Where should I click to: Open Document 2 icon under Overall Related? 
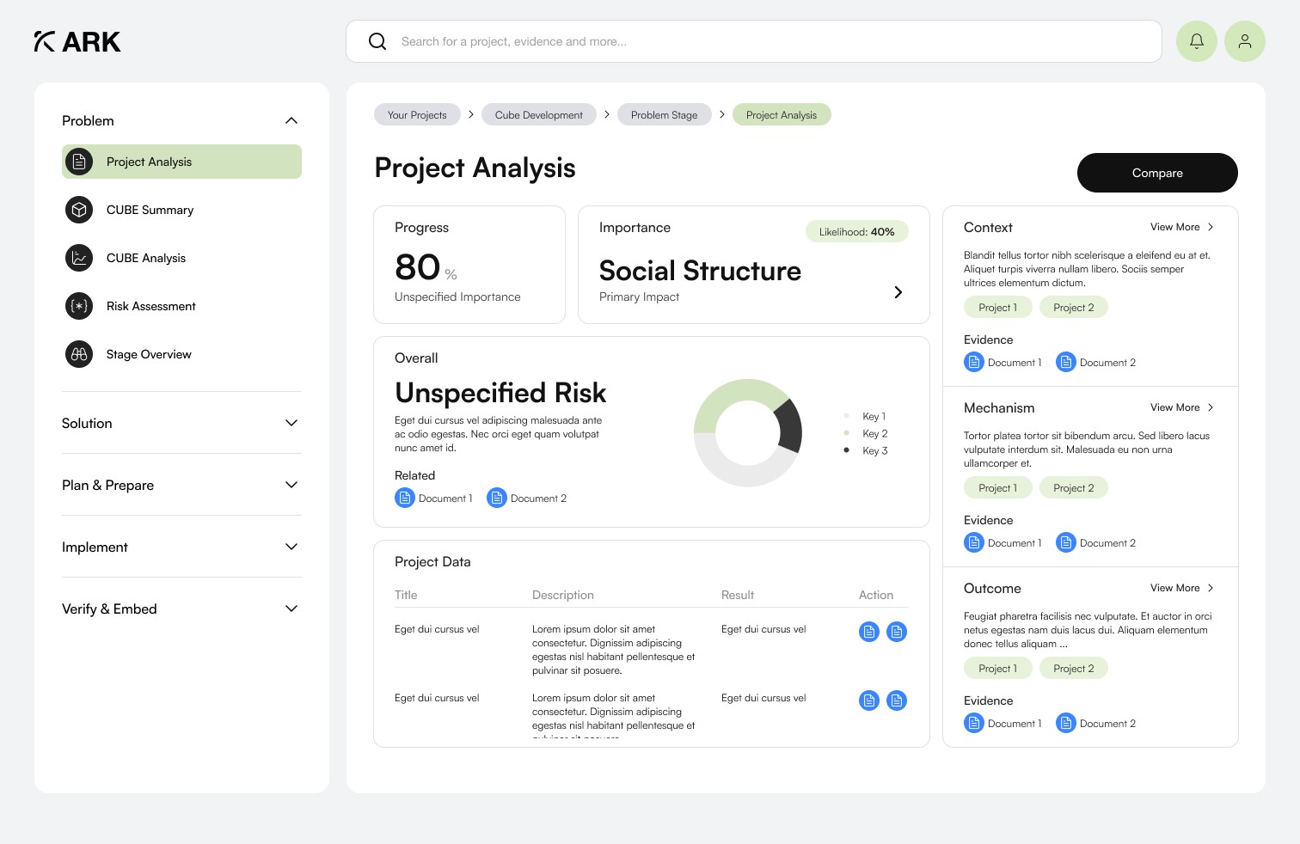coord(497,498)
